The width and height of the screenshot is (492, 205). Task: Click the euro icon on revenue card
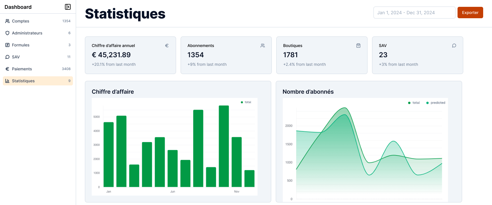click(x=167, y=46)
